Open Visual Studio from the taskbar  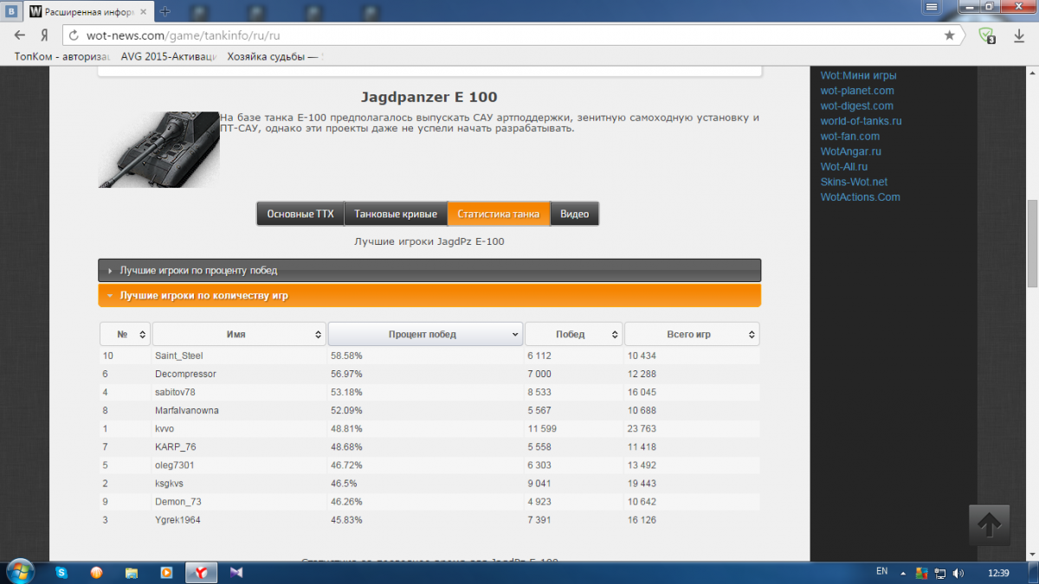[x=236, y=572]
